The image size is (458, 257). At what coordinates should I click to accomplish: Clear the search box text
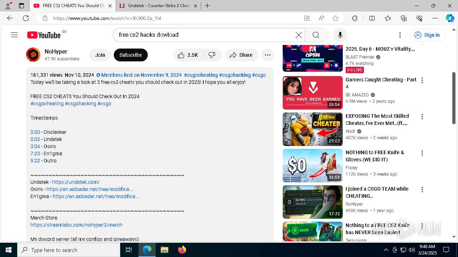[298, 35]
